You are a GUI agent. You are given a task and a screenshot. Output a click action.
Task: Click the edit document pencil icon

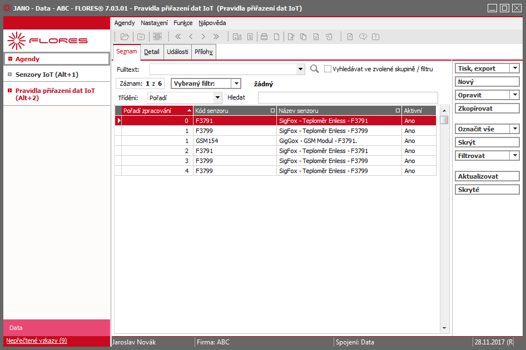click(x=291, y=37)
